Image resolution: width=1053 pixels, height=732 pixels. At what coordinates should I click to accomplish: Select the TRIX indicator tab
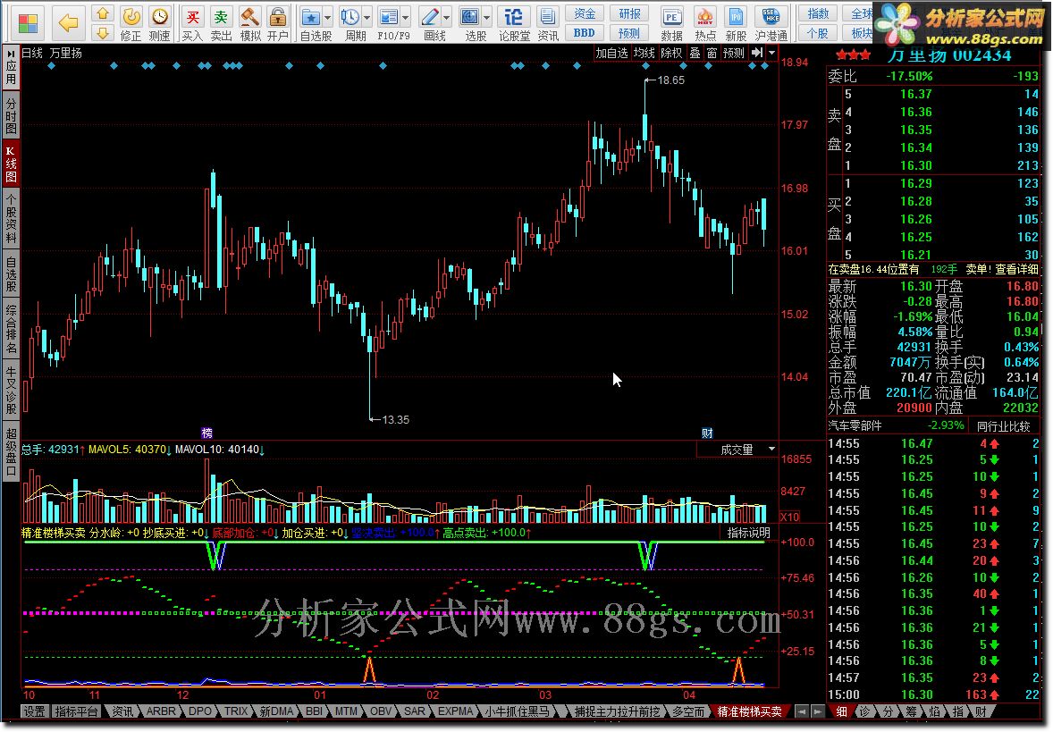point(236,711)
